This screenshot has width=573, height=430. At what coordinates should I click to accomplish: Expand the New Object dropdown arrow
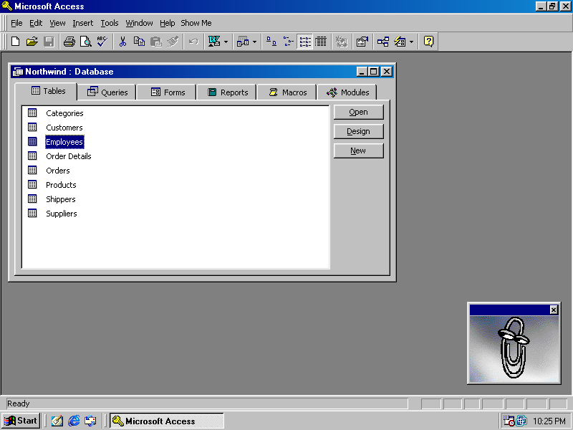pos(411,42)
